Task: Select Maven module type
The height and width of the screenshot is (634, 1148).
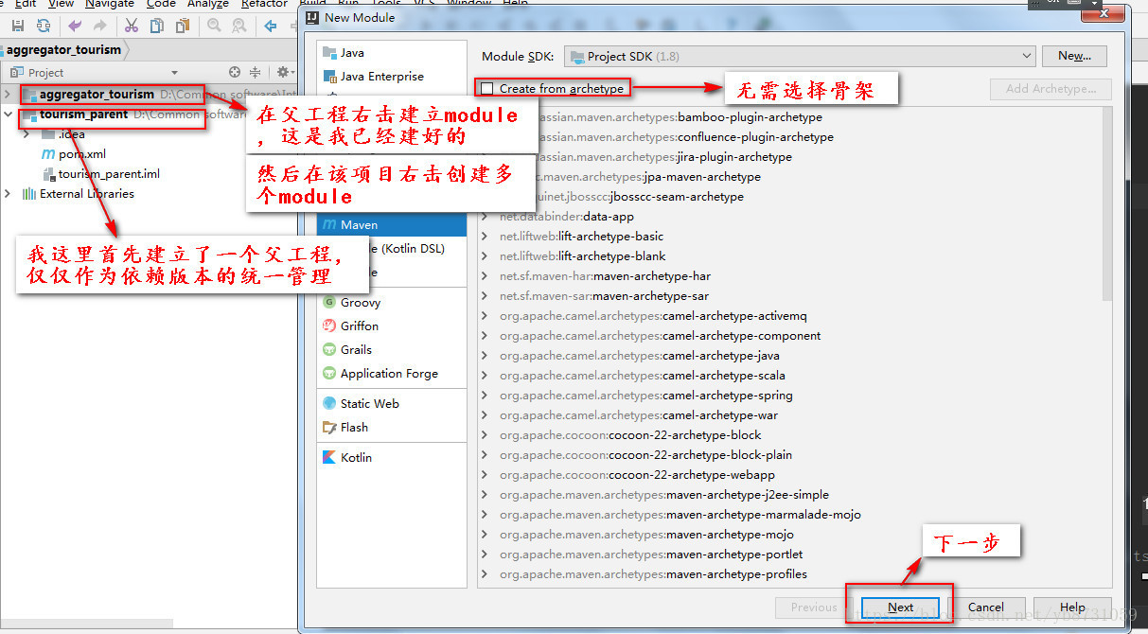Action: 392,224
